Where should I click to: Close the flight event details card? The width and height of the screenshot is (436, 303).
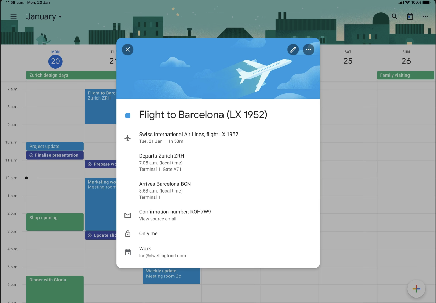[x=128, y=49]
